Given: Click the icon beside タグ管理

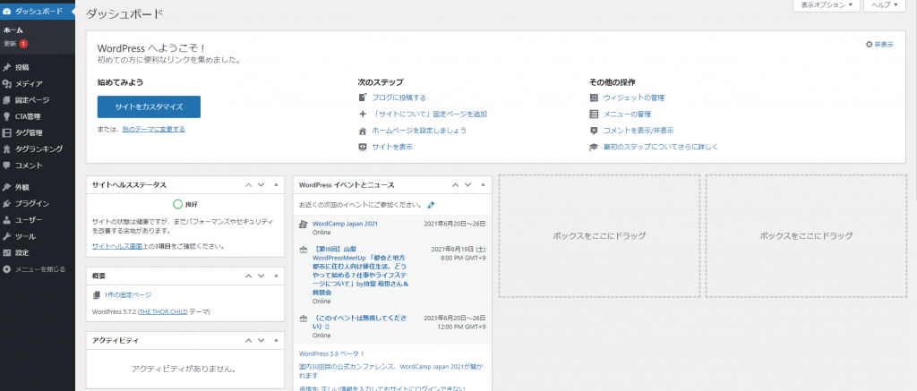Looking at the screenshot, I should click(x=7, y=132).
